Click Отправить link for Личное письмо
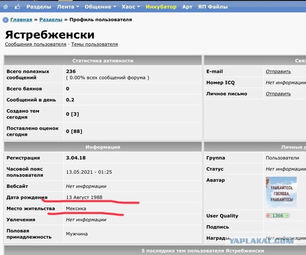 pos(278,94)
